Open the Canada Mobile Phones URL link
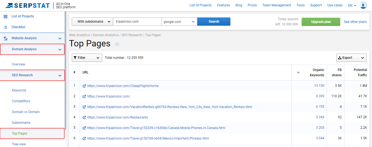The height and width of the screenshot is (147, 372). [156, 128]
